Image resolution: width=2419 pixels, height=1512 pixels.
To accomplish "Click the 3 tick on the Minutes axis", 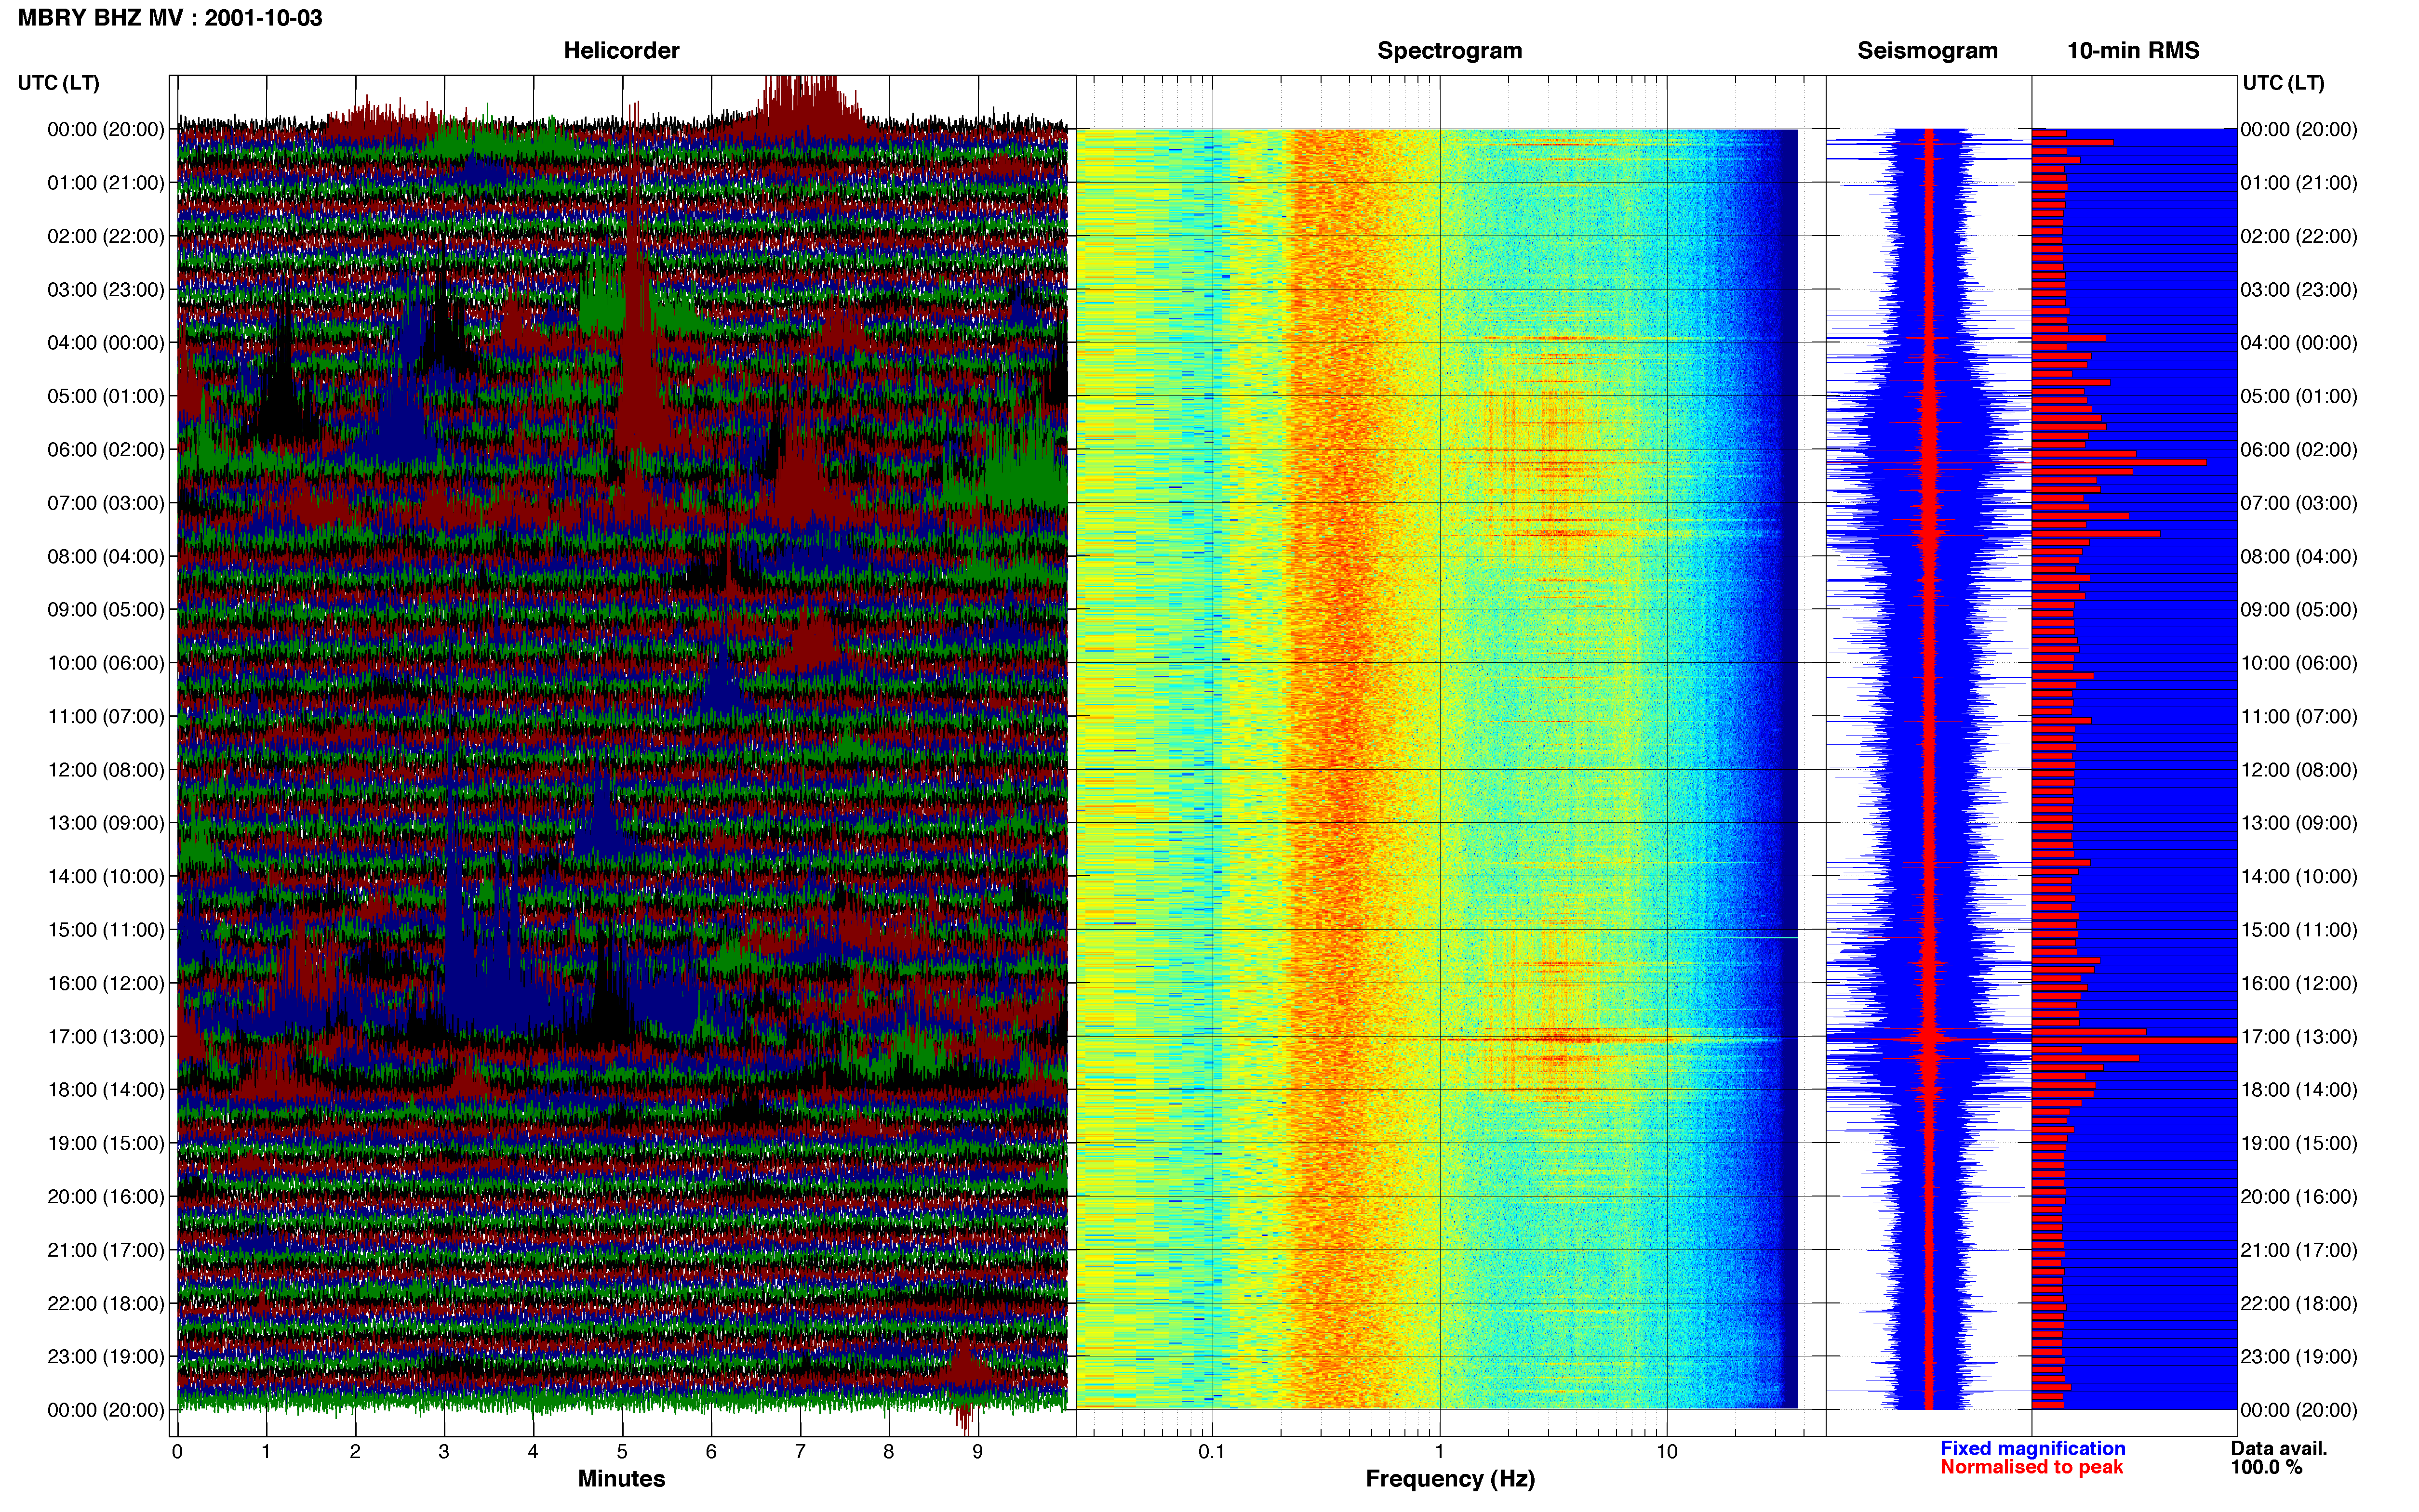I will click(x=444, y=1452).
